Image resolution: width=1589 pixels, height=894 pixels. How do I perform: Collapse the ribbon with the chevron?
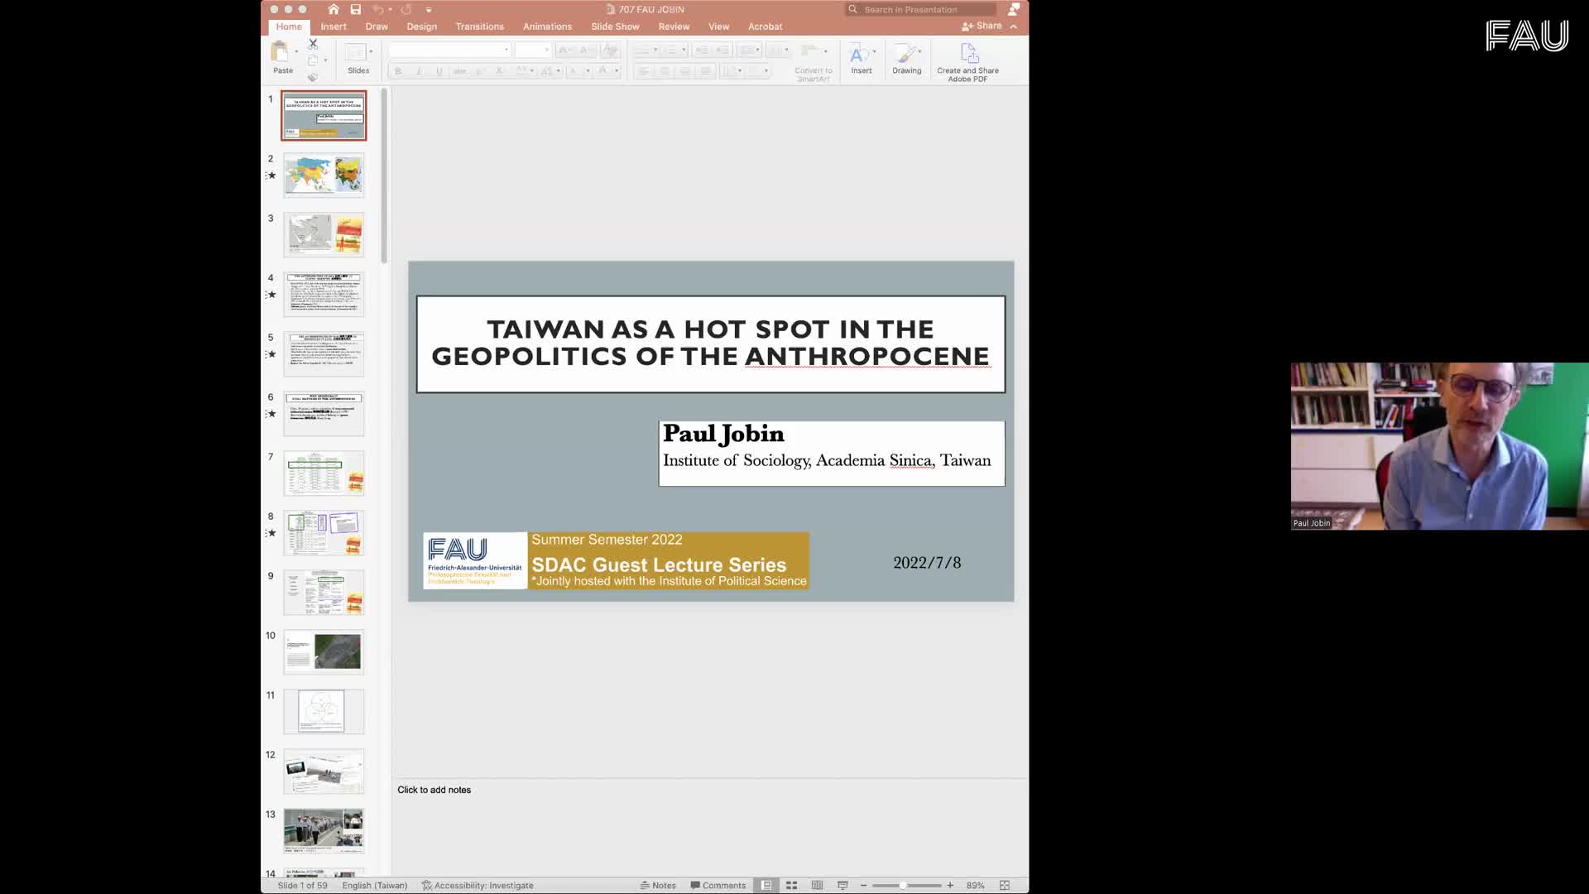point(1014,26)
